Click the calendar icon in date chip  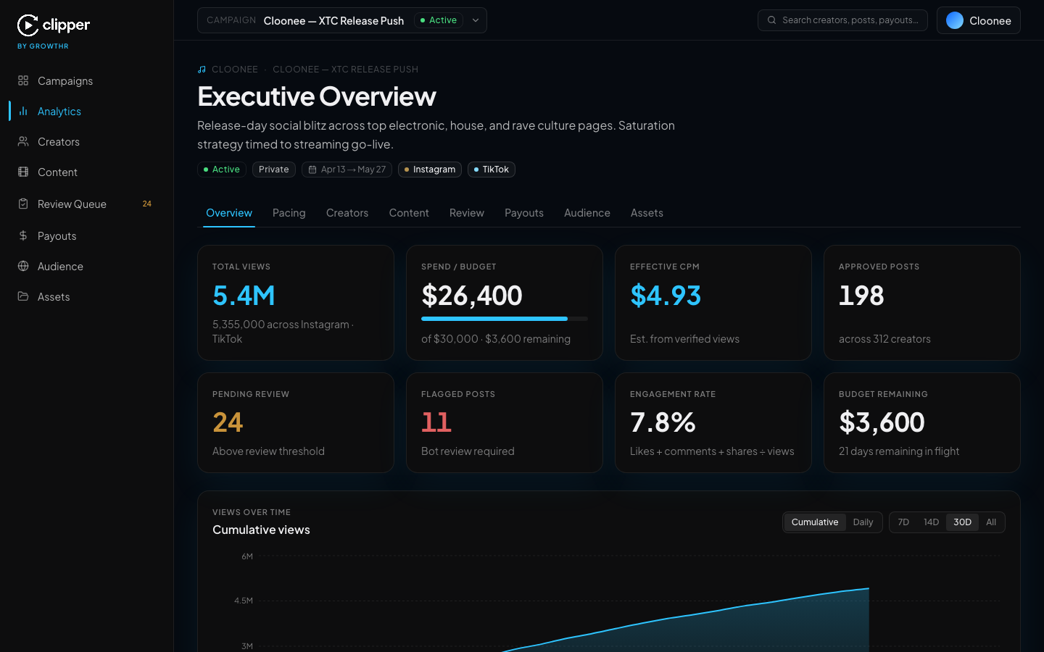(312, 170)
